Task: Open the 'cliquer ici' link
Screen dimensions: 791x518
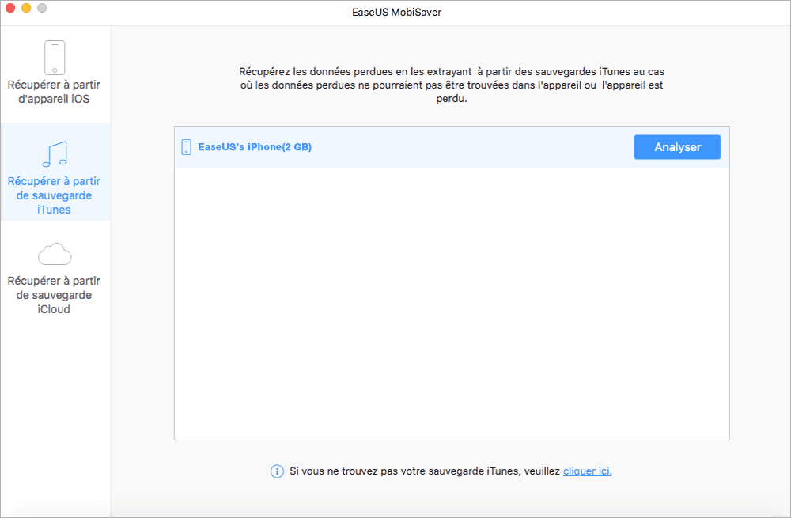Action: (587, 471)
